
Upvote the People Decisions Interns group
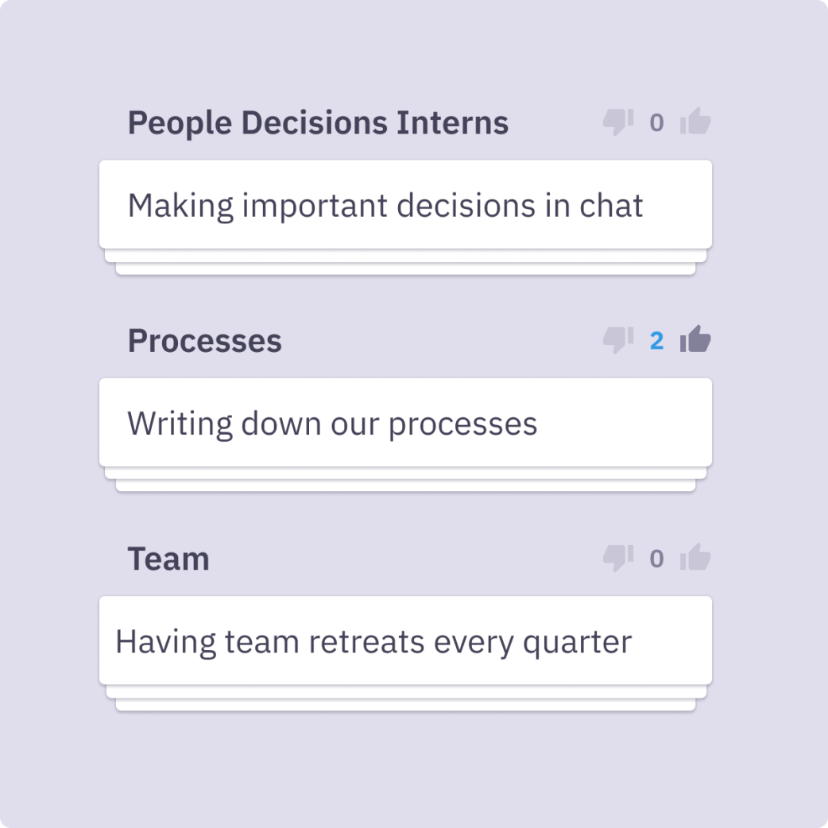(x=695, y=121)
